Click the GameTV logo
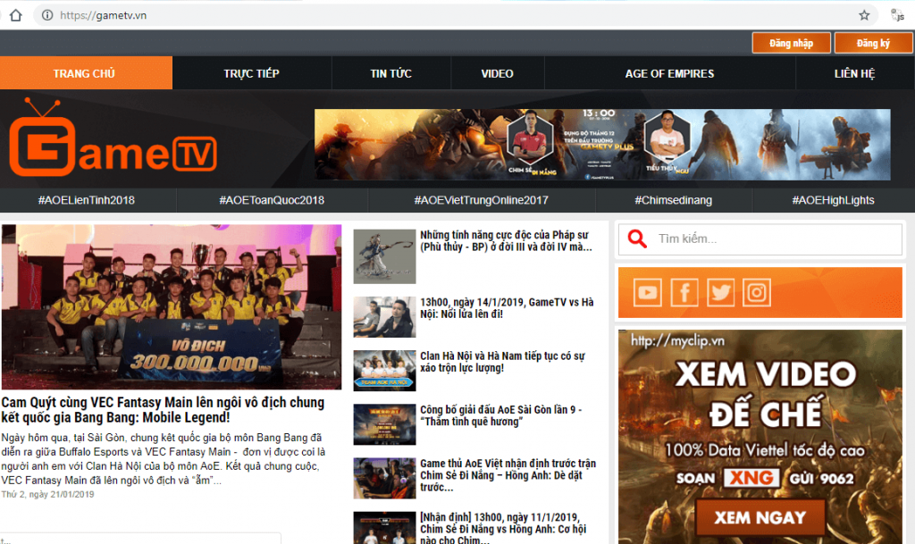This screenshot has height=544, width=915. [113, 138]
